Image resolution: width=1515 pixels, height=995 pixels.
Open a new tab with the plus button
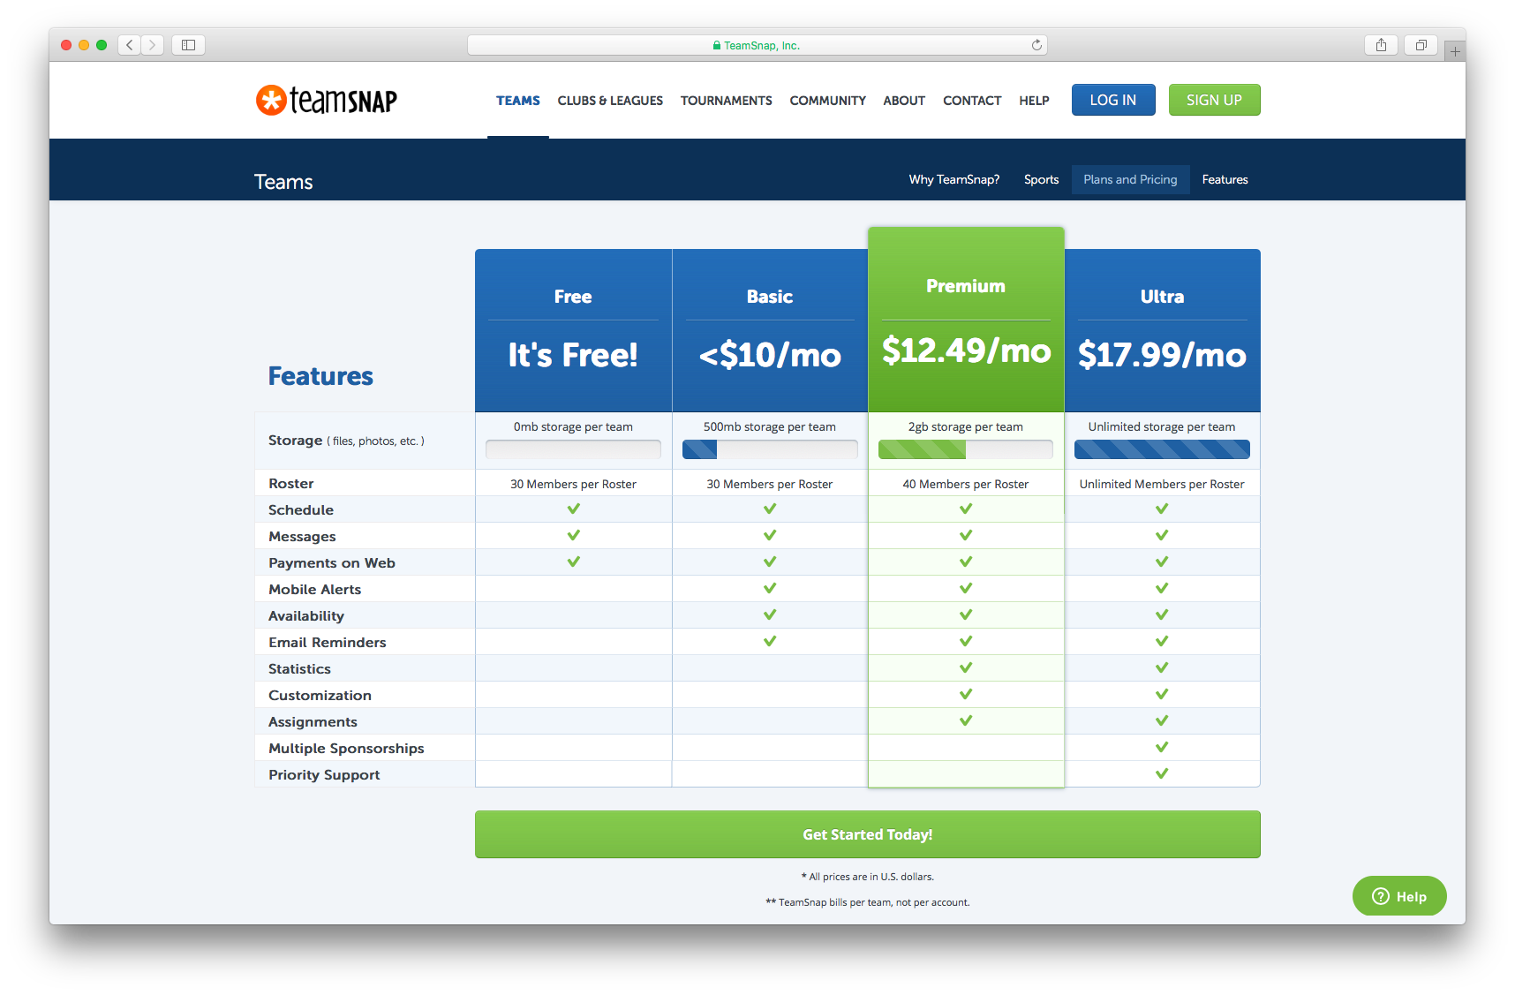tap(1455, 51)
